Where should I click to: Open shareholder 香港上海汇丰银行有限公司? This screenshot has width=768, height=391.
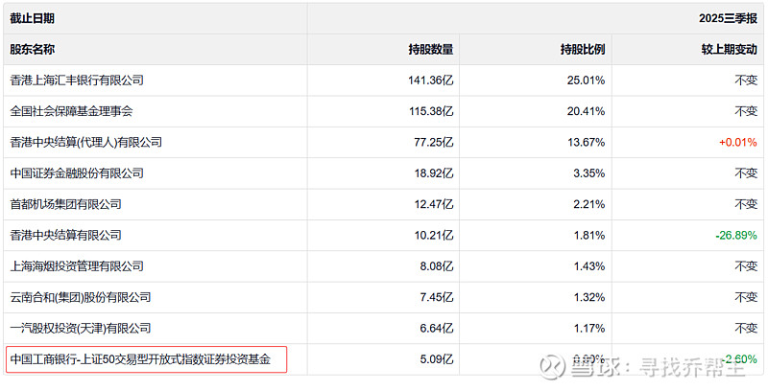coord(77,80)
